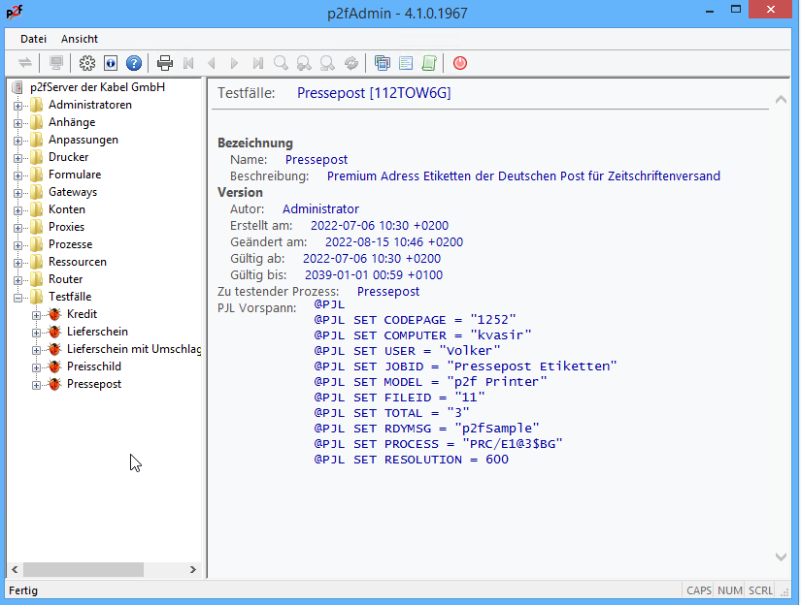Click the magnifier with plus icon
The image size is (801, 605).
coord(304,63)
